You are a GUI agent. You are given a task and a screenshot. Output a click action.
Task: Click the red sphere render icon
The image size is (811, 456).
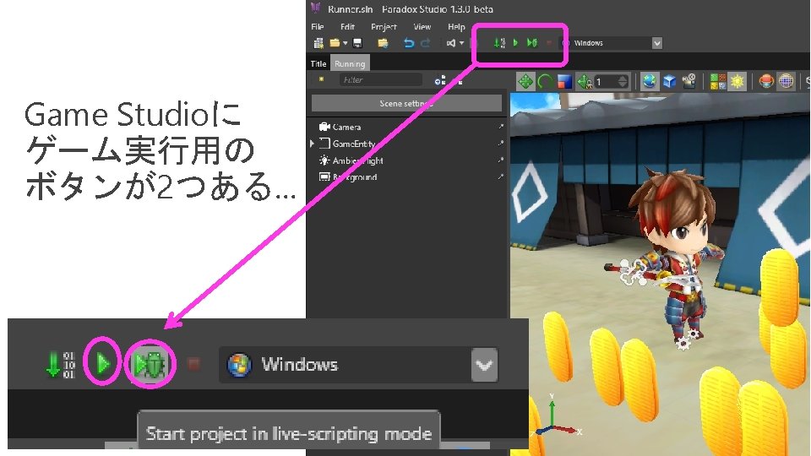766,81
